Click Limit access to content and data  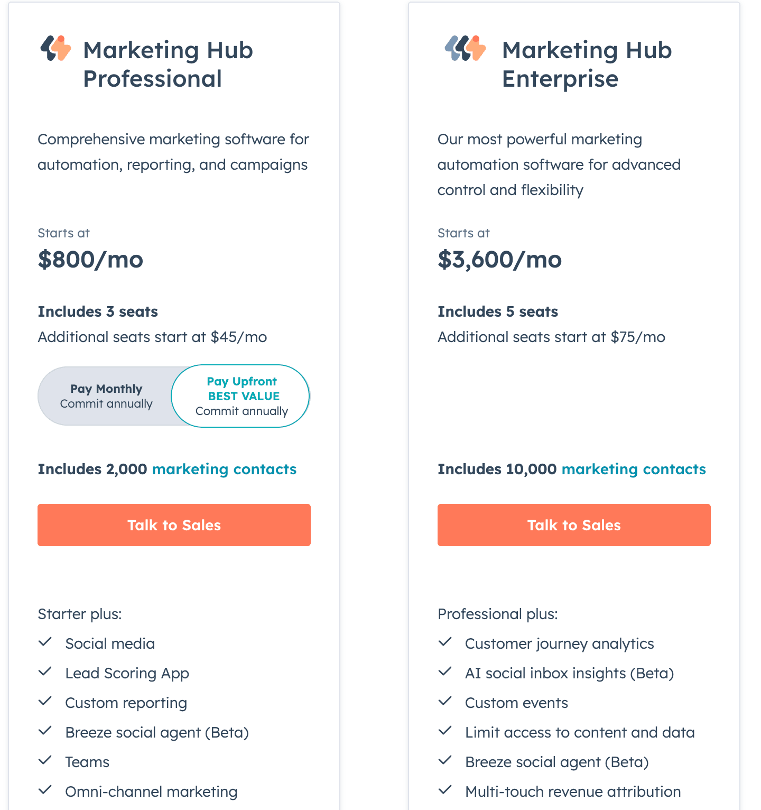[x=580, y=733]
